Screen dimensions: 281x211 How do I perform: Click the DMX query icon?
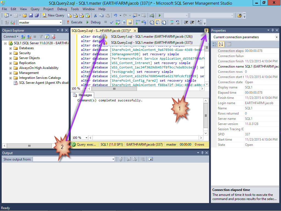point(82,16)
